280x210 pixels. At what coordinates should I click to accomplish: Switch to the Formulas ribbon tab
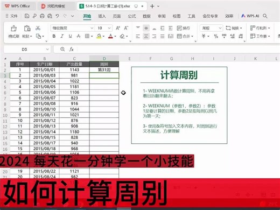click(x=132, y=16)
